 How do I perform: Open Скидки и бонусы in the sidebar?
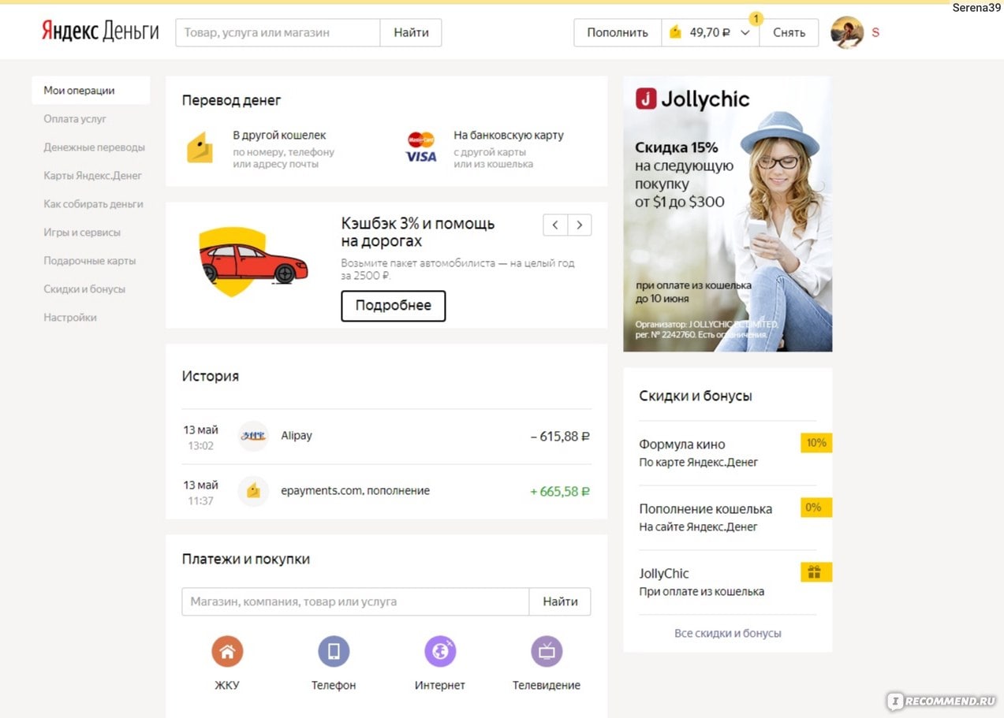(x=84, y=289)
